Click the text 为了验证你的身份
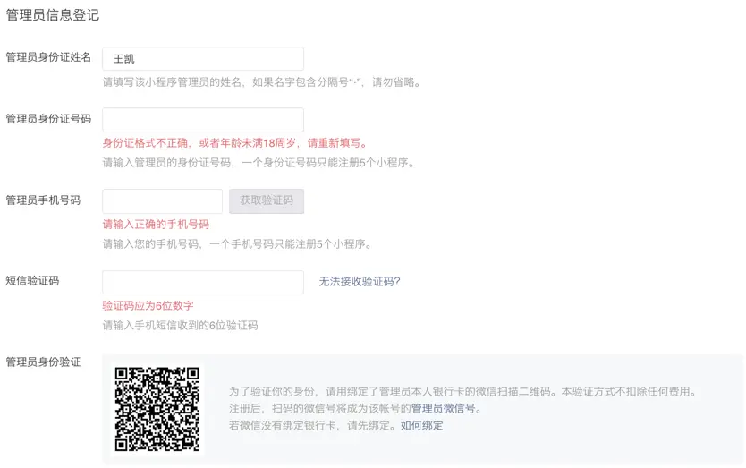746x468 pixels. [272, 392]
